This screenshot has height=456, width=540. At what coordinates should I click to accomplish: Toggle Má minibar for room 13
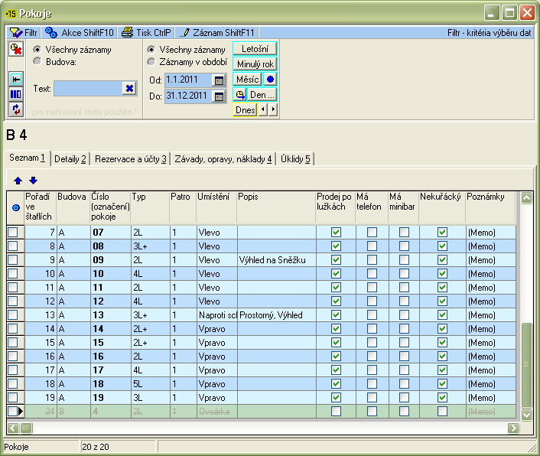point(404,314)
